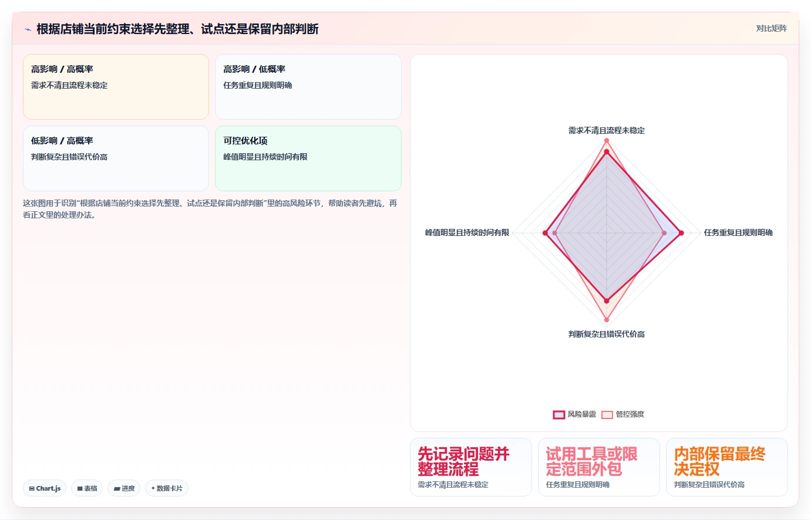Viewport: 811px width, 520px height.
Task: Toggle the 风险暴露 legend swatch
Action: click(x=558, y=414)
